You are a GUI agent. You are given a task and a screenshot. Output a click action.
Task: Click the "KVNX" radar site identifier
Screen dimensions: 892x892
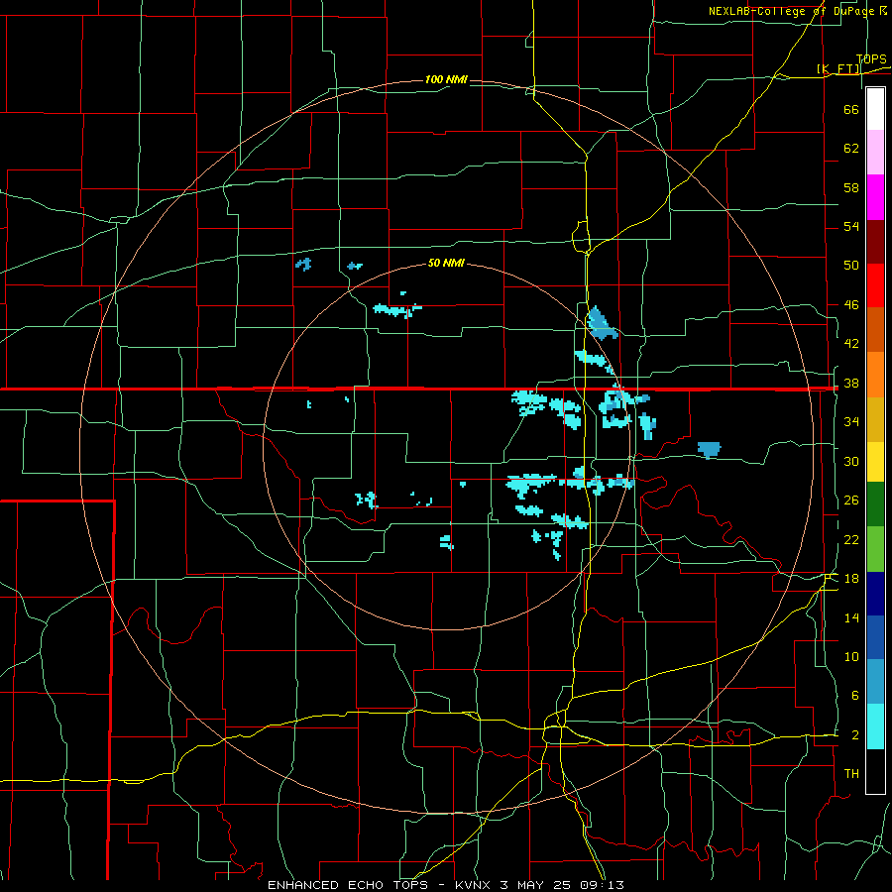pos(474,885)
